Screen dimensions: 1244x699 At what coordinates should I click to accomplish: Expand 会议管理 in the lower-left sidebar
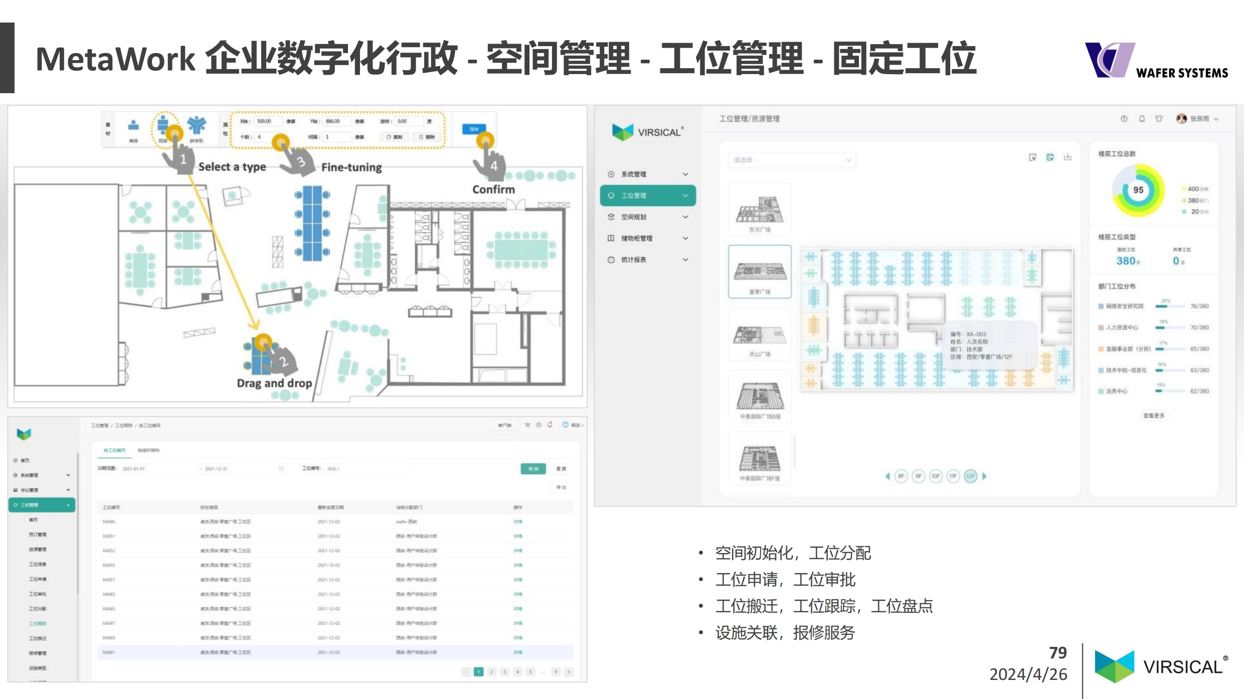click(x=42, y=490)
